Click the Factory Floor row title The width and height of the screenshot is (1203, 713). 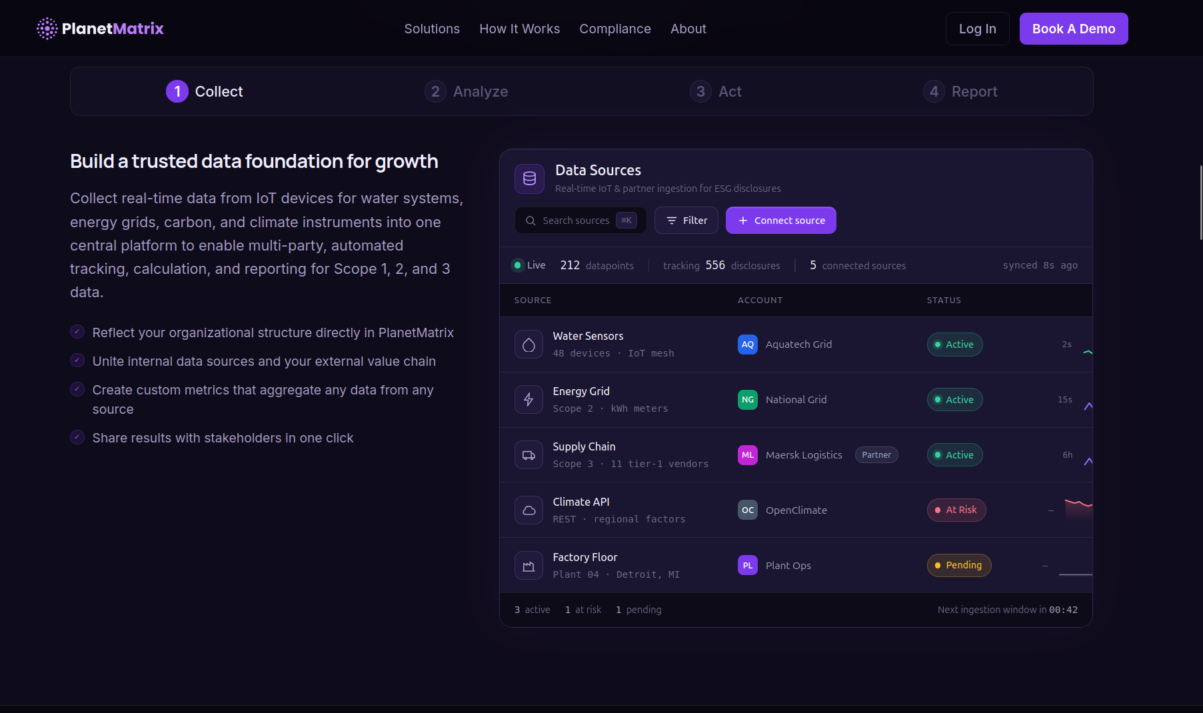pos(585,557)
